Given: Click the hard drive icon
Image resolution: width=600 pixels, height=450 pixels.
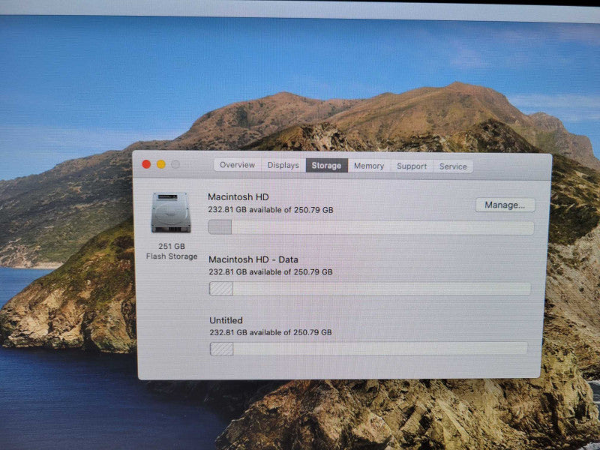Looking at the screenshot, I should [x=171, y=212].
